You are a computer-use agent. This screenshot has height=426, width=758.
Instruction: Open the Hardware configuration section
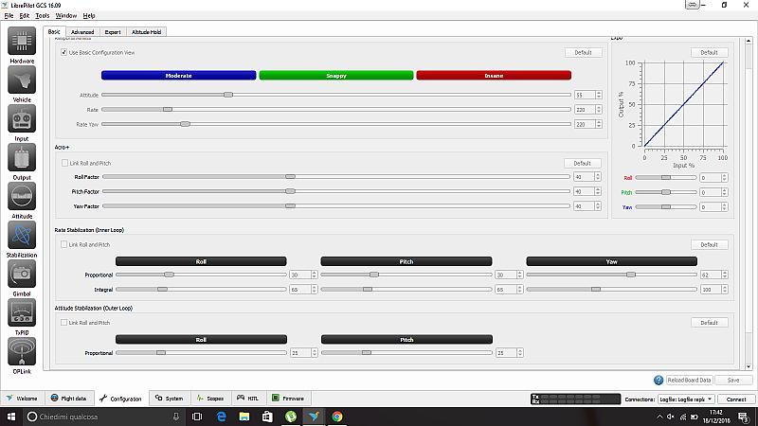pyautogui.click(x=22, y=45)
